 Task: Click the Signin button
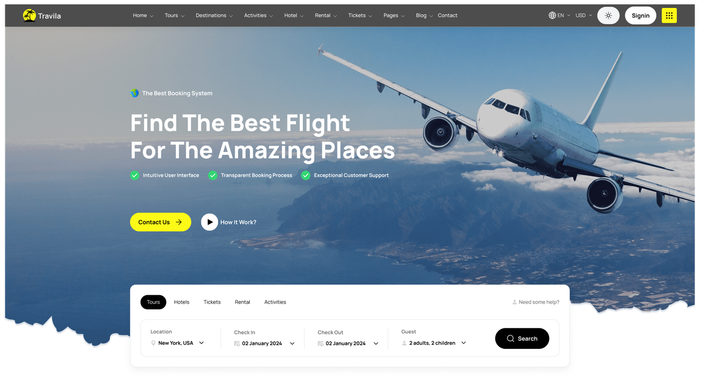click(x=641, y=15)
